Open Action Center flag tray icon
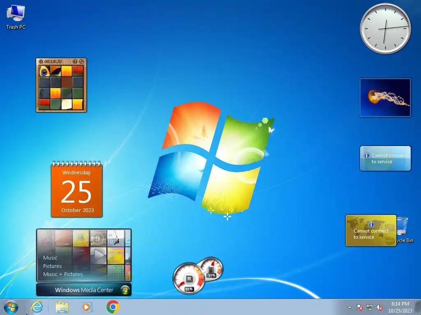 [x=359, y=307]
